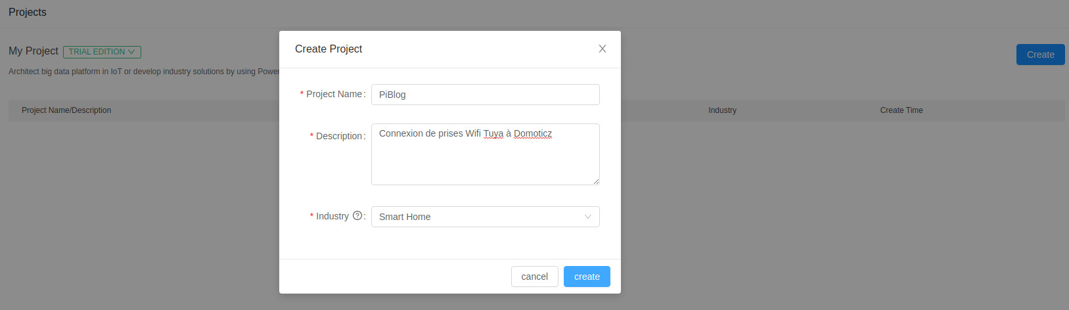Viewport: 1069px width, 310px height.
Task: Click the blue Create button at top right
Action: [x=1040, y=55]
